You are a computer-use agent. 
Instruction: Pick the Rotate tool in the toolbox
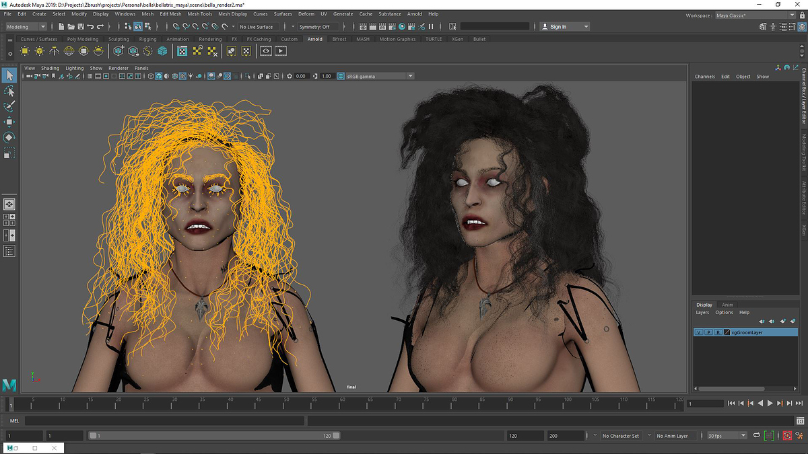pyautogui.click(x=9, y=137)
